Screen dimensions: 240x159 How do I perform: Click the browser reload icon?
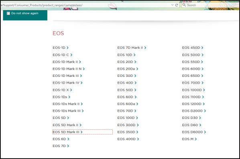[177, 5]
